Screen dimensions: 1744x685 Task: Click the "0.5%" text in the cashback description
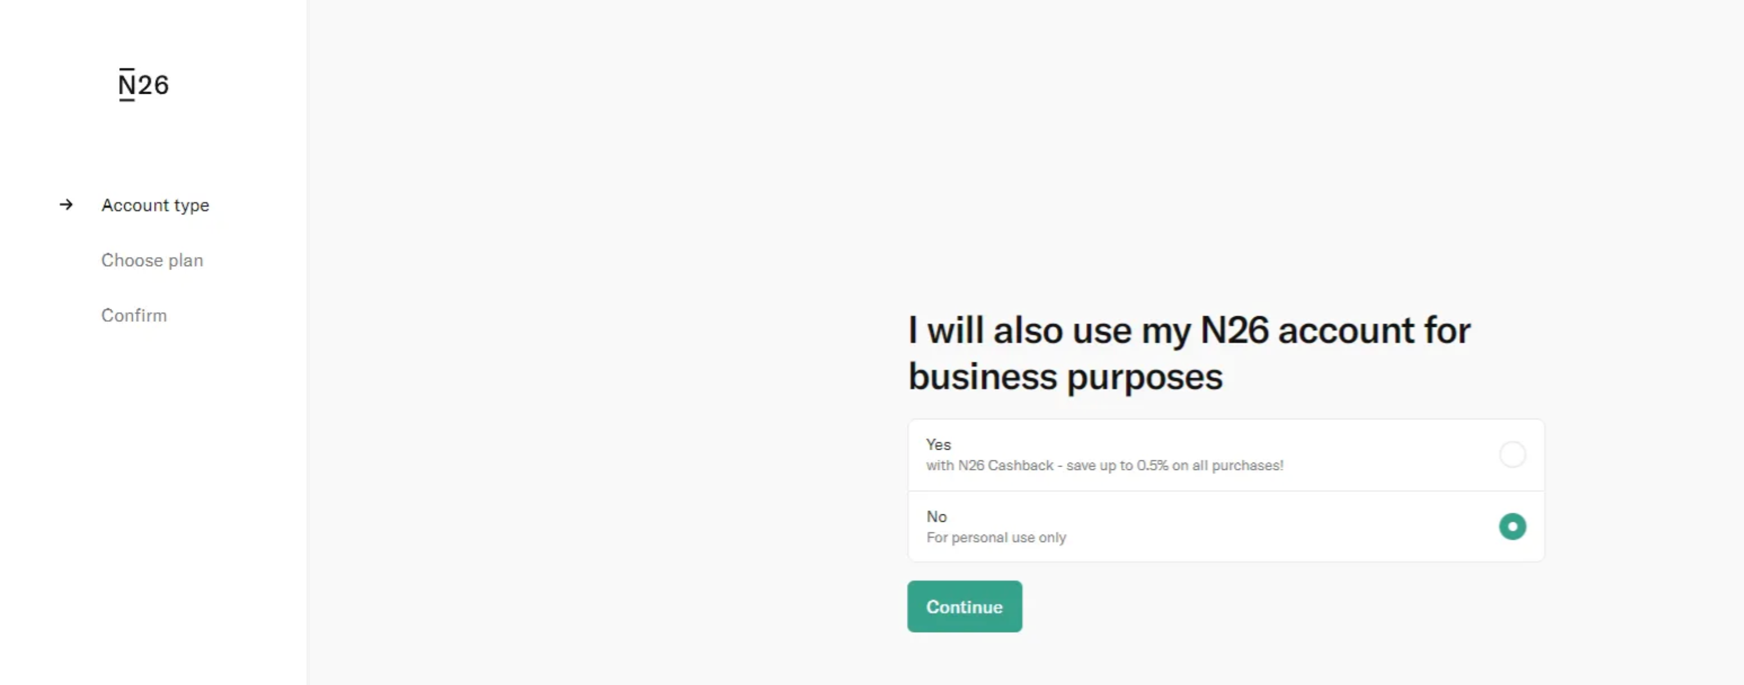pyautogui.click(x=1152, y=465)
